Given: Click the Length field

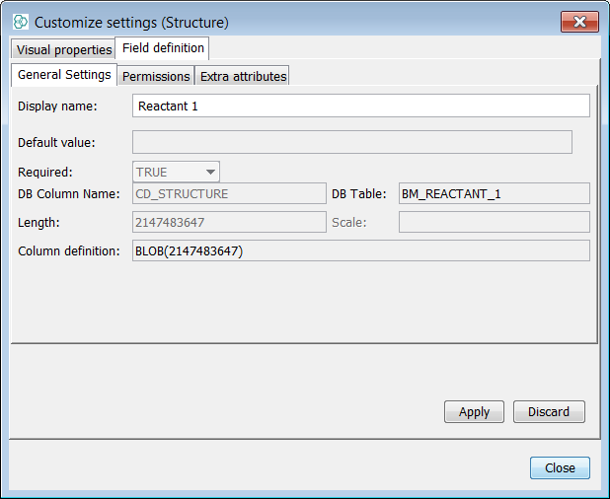Looking at the screenshot, I should point(228,222).
